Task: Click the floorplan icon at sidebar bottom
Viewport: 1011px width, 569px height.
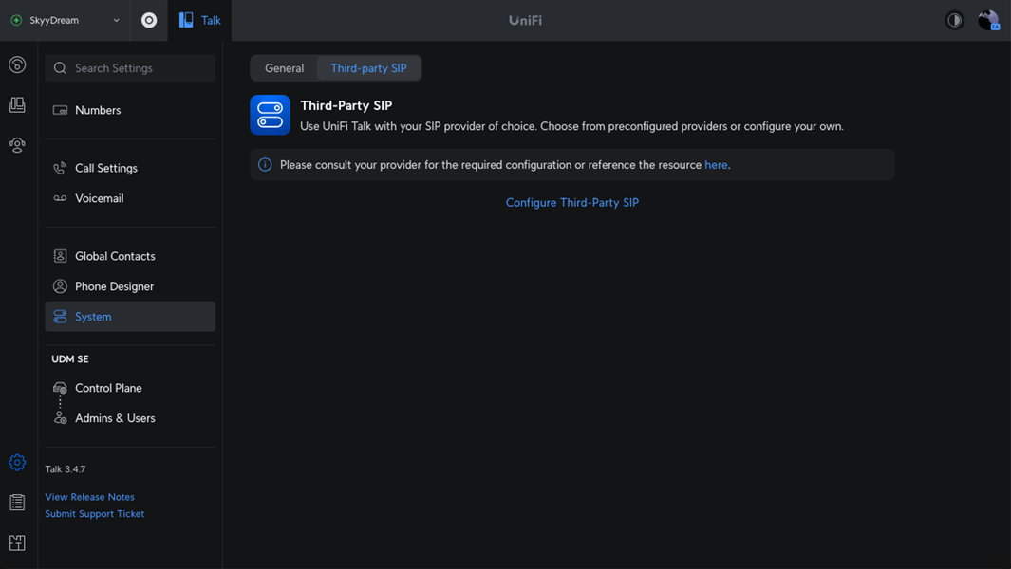Action: (x=17, y=543)
